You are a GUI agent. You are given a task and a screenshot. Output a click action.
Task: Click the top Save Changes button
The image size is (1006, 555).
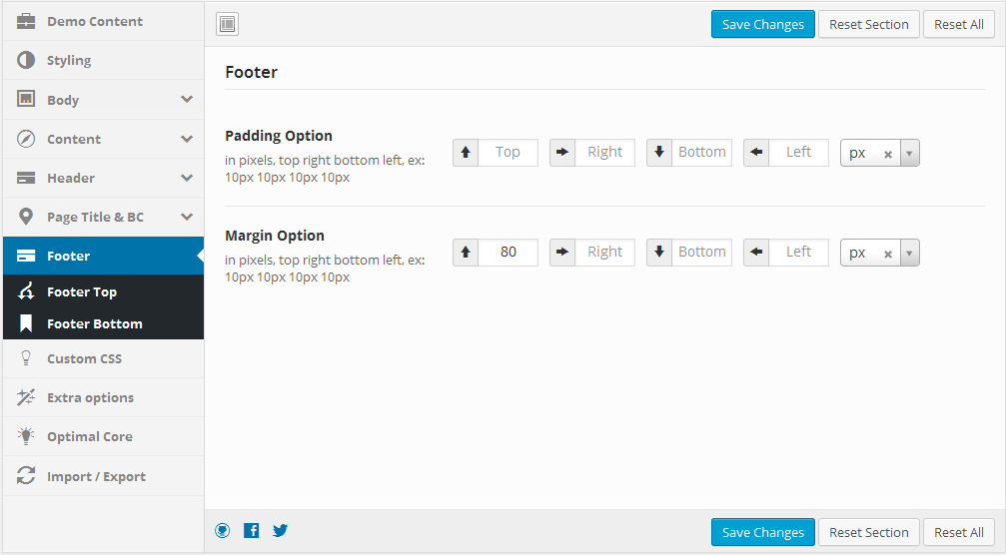tap(763, 24)
